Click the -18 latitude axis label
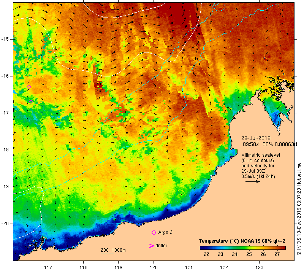Viewport: 304px width, 270px height. click(x=5, y=150)
